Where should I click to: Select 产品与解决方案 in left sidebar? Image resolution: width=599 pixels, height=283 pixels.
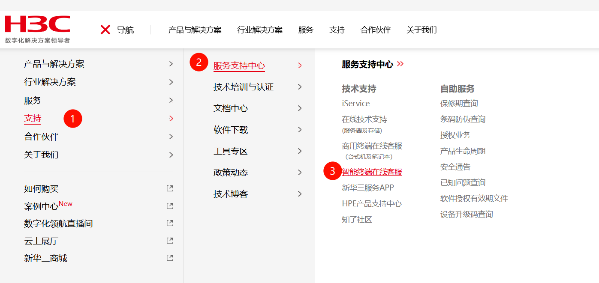pos(54,64)
